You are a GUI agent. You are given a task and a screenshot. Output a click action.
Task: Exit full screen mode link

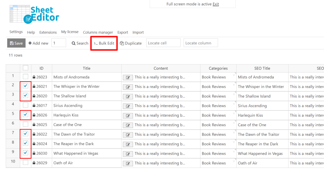click(x=216, y=4)
